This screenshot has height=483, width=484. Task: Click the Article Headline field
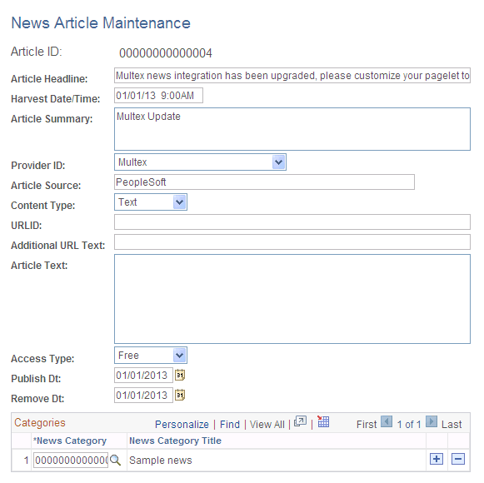292,76
